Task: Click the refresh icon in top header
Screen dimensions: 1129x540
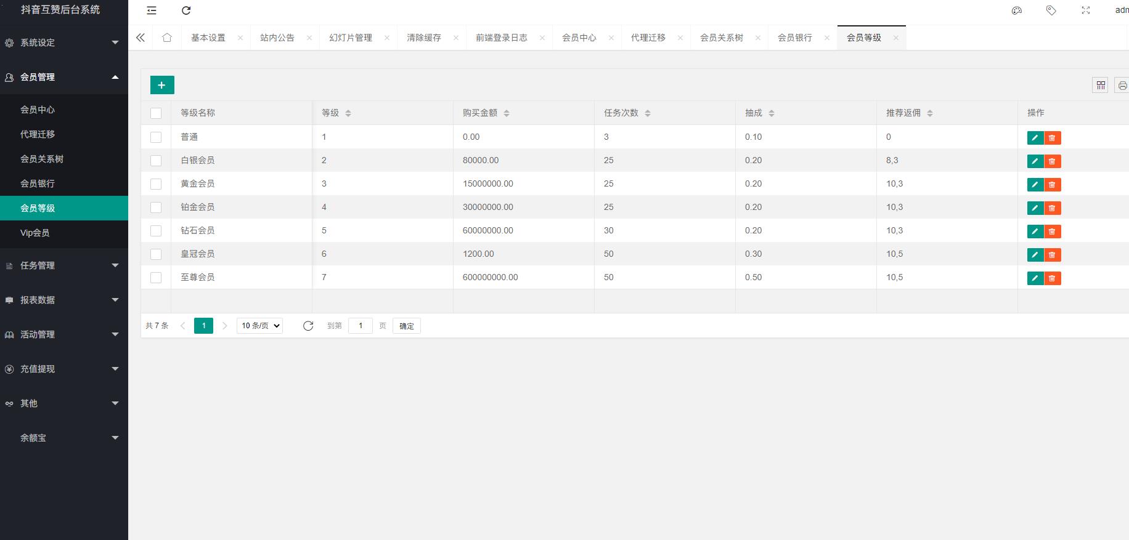Action: coord(186,10)
